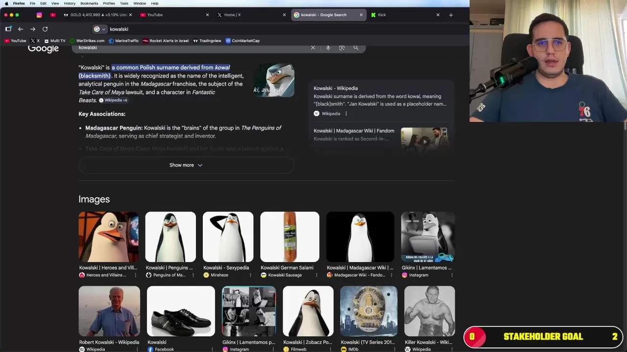Clear the Google search box
Screen dimensions: 627x352
coord(313,48)
